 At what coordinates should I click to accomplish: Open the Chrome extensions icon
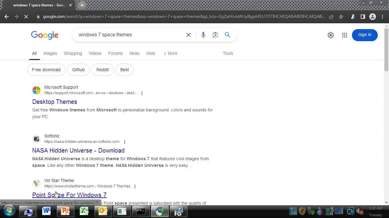pyautogui.click(x=353, y=17)
